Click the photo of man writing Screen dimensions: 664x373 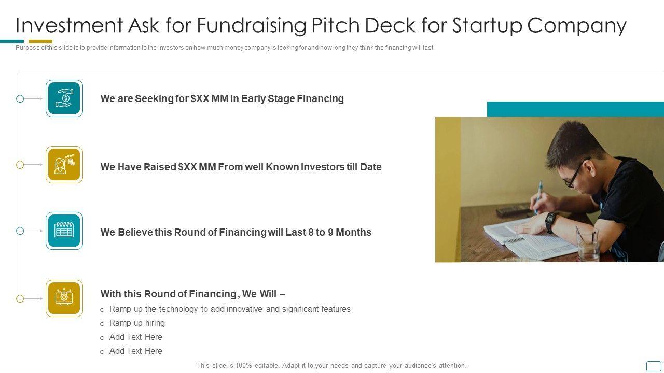point(549,189)
